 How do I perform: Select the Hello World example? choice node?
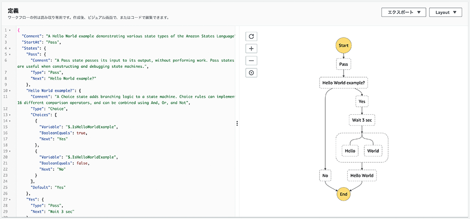pyautogui.click(x=344, y=83)
